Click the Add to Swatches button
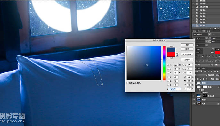This screenshot has width=220, height=126. (187, 55)
